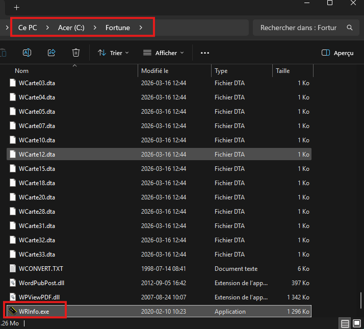This screenshot has width=364, height=329.
Task: Select the WCONVERT.TXT text document
Action: (41, 268)
